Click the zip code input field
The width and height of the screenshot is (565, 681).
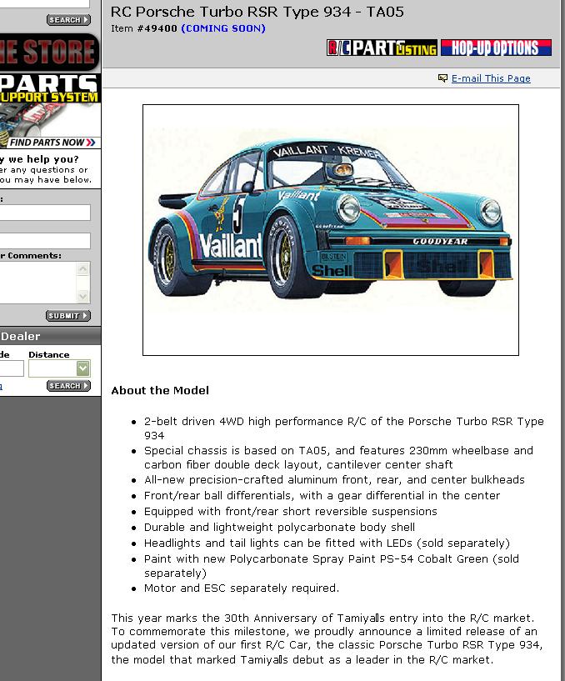pyautogui.click(x=11, y=368)
